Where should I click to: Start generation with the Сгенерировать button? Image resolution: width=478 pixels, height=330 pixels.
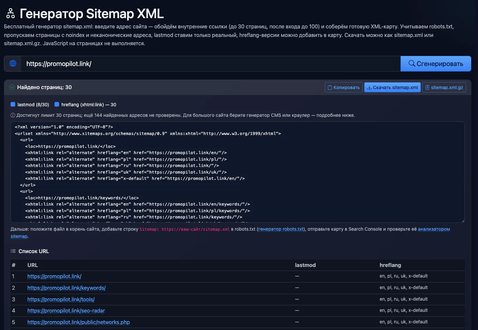pyautogui.click(x=436, y=64)
